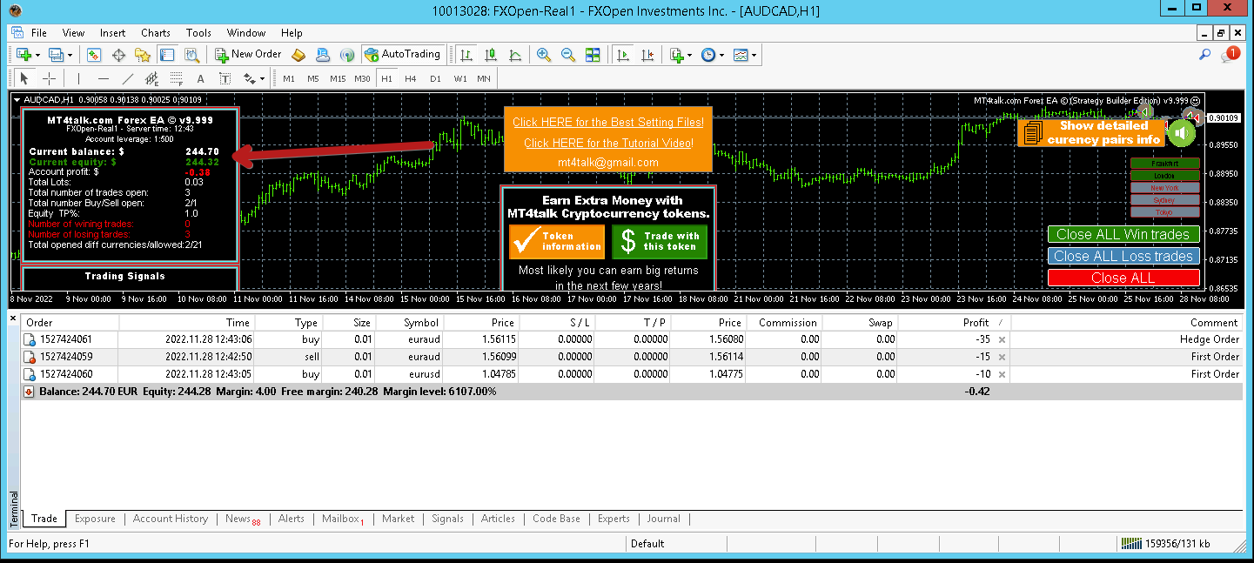
Task: Open the Insert menu
Action: [112, 33]
